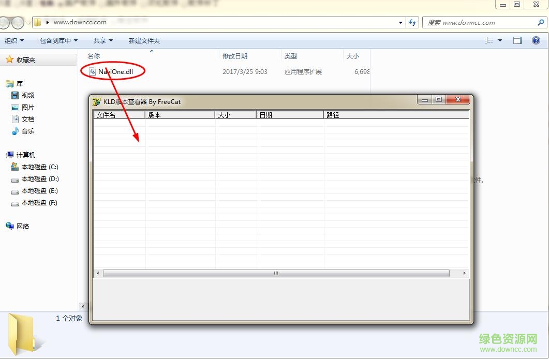Click the KLD viewer horizontal scrollbar thumb
The height and width of the screenshot is (359, 549).
(276, 273)
